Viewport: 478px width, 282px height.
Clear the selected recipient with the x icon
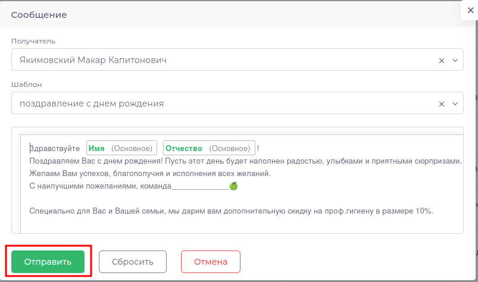pyautogui.click(x=442, y=60)
